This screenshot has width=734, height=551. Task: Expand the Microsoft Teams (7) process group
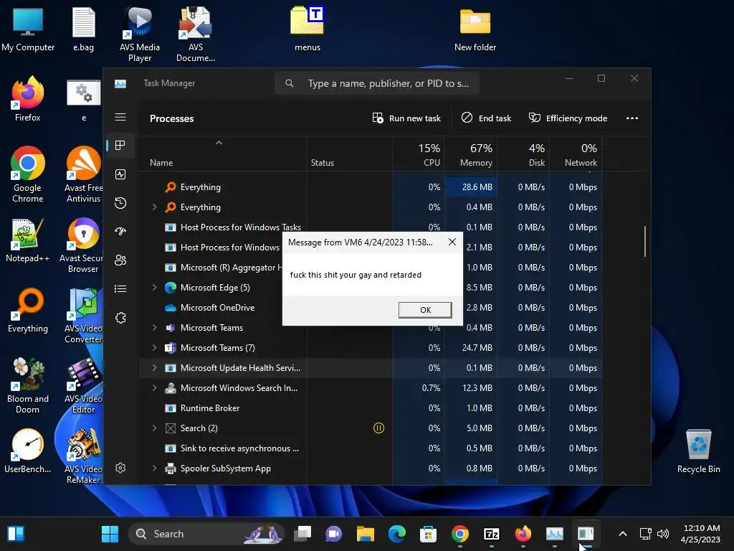[x=154, y=348]
